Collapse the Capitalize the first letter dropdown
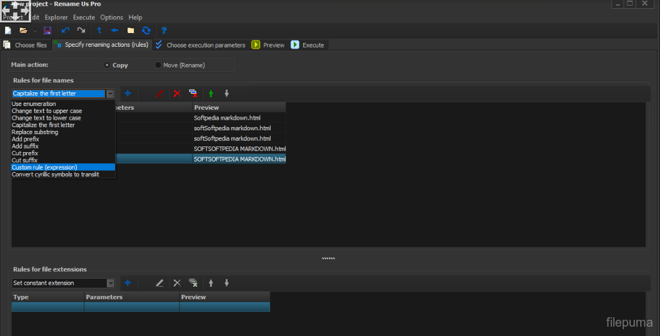This screenshot has width=660, height=336. pyautogui.click(x=110, y=94)
